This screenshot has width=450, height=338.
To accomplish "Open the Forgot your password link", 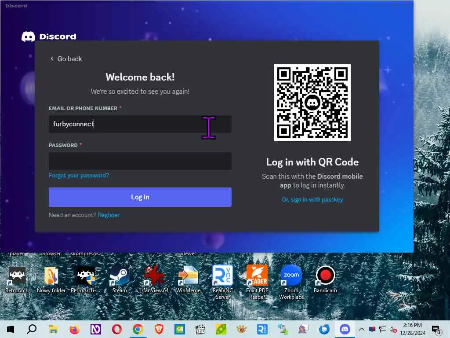I will click(x=79, y=175).
